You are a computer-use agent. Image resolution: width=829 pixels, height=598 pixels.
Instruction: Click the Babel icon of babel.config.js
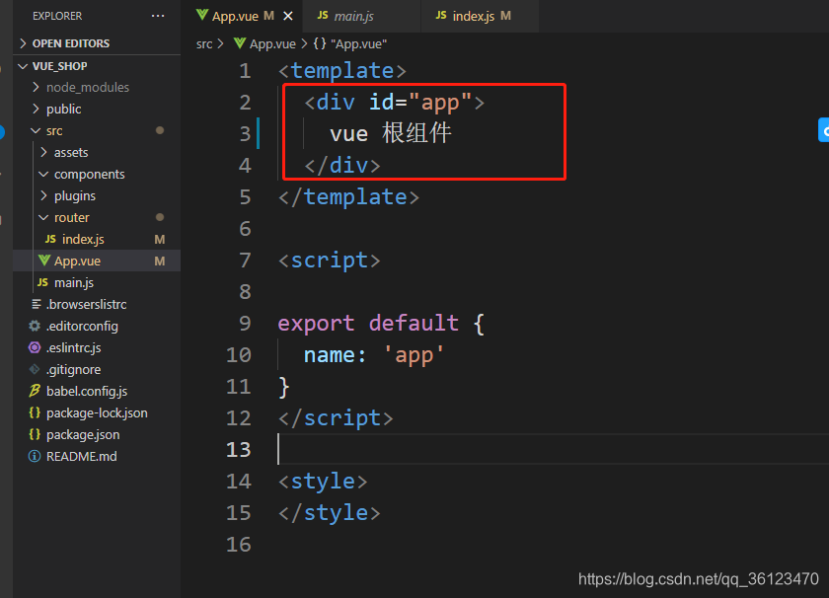(35, 391)
